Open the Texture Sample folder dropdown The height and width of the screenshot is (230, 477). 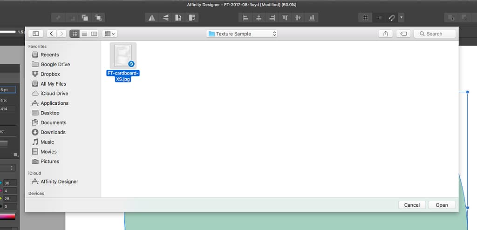point(242,34)
